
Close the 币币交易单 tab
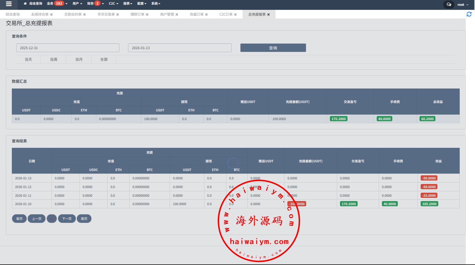click(x=118, y=14)
